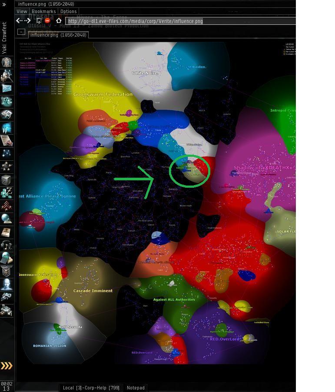Screen dimensions: 335x392
Task: Click the influence.png window title text
Action: [46, 4]
